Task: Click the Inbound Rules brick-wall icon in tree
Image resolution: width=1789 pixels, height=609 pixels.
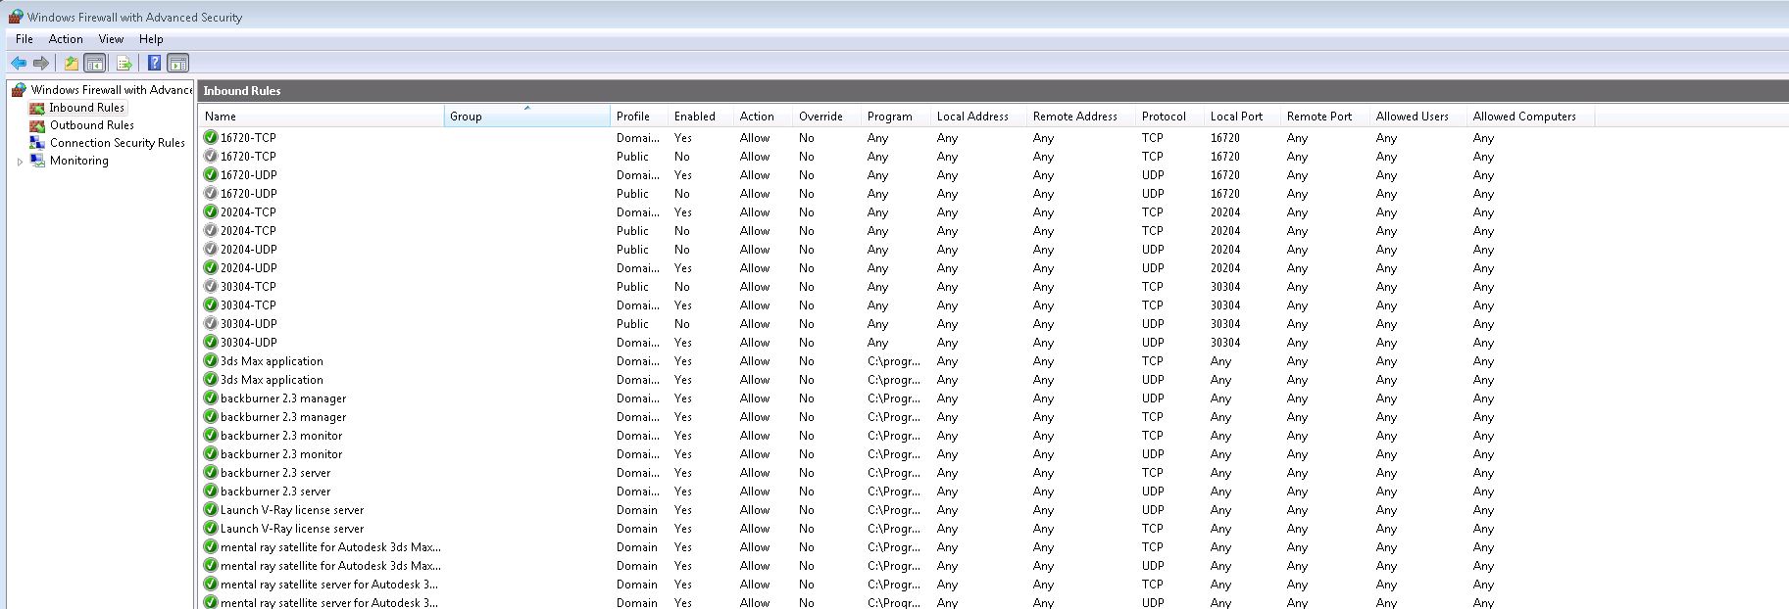Action: point(37,108)
